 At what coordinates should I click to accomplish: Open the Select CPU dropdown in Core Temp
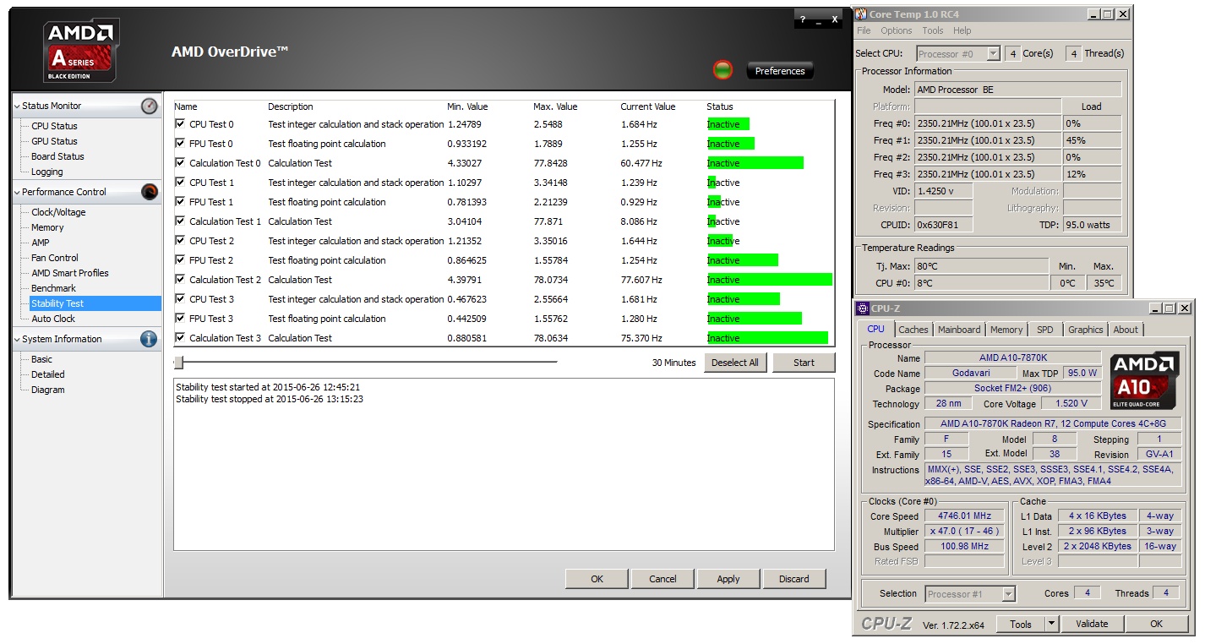(993, 54)
